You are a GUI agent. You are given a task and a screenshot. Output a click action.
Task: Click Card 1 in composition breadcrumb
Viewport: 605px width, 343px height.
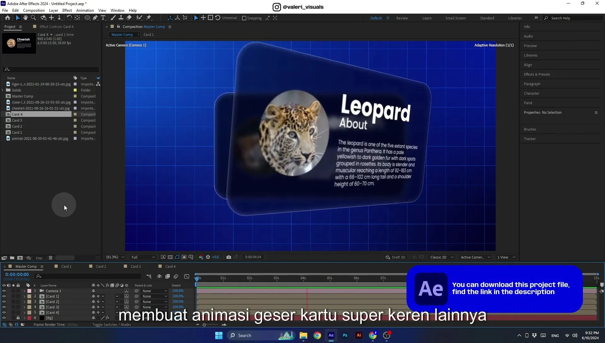[149, 35]
